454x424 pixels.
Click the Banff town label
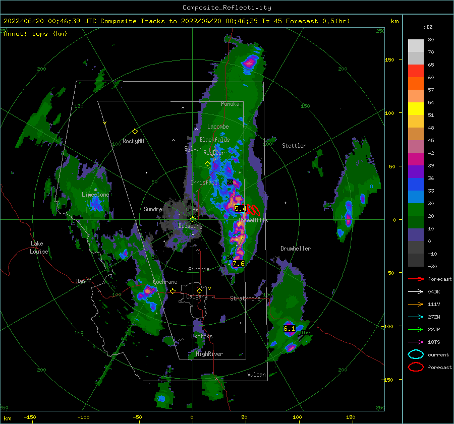click(83, 281)
